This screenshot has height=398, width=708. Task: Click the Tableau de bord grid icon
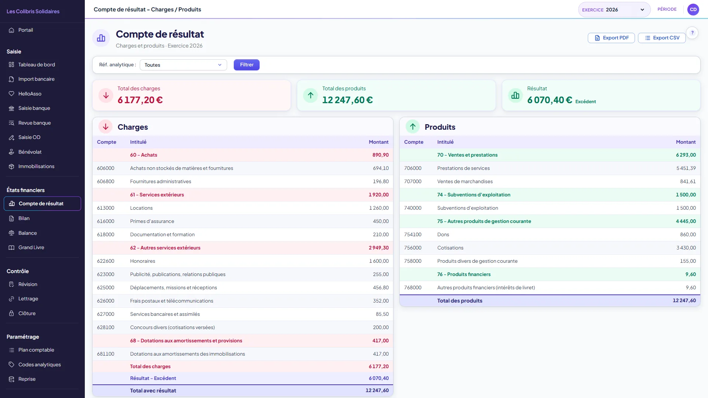(x=11, y=65)
